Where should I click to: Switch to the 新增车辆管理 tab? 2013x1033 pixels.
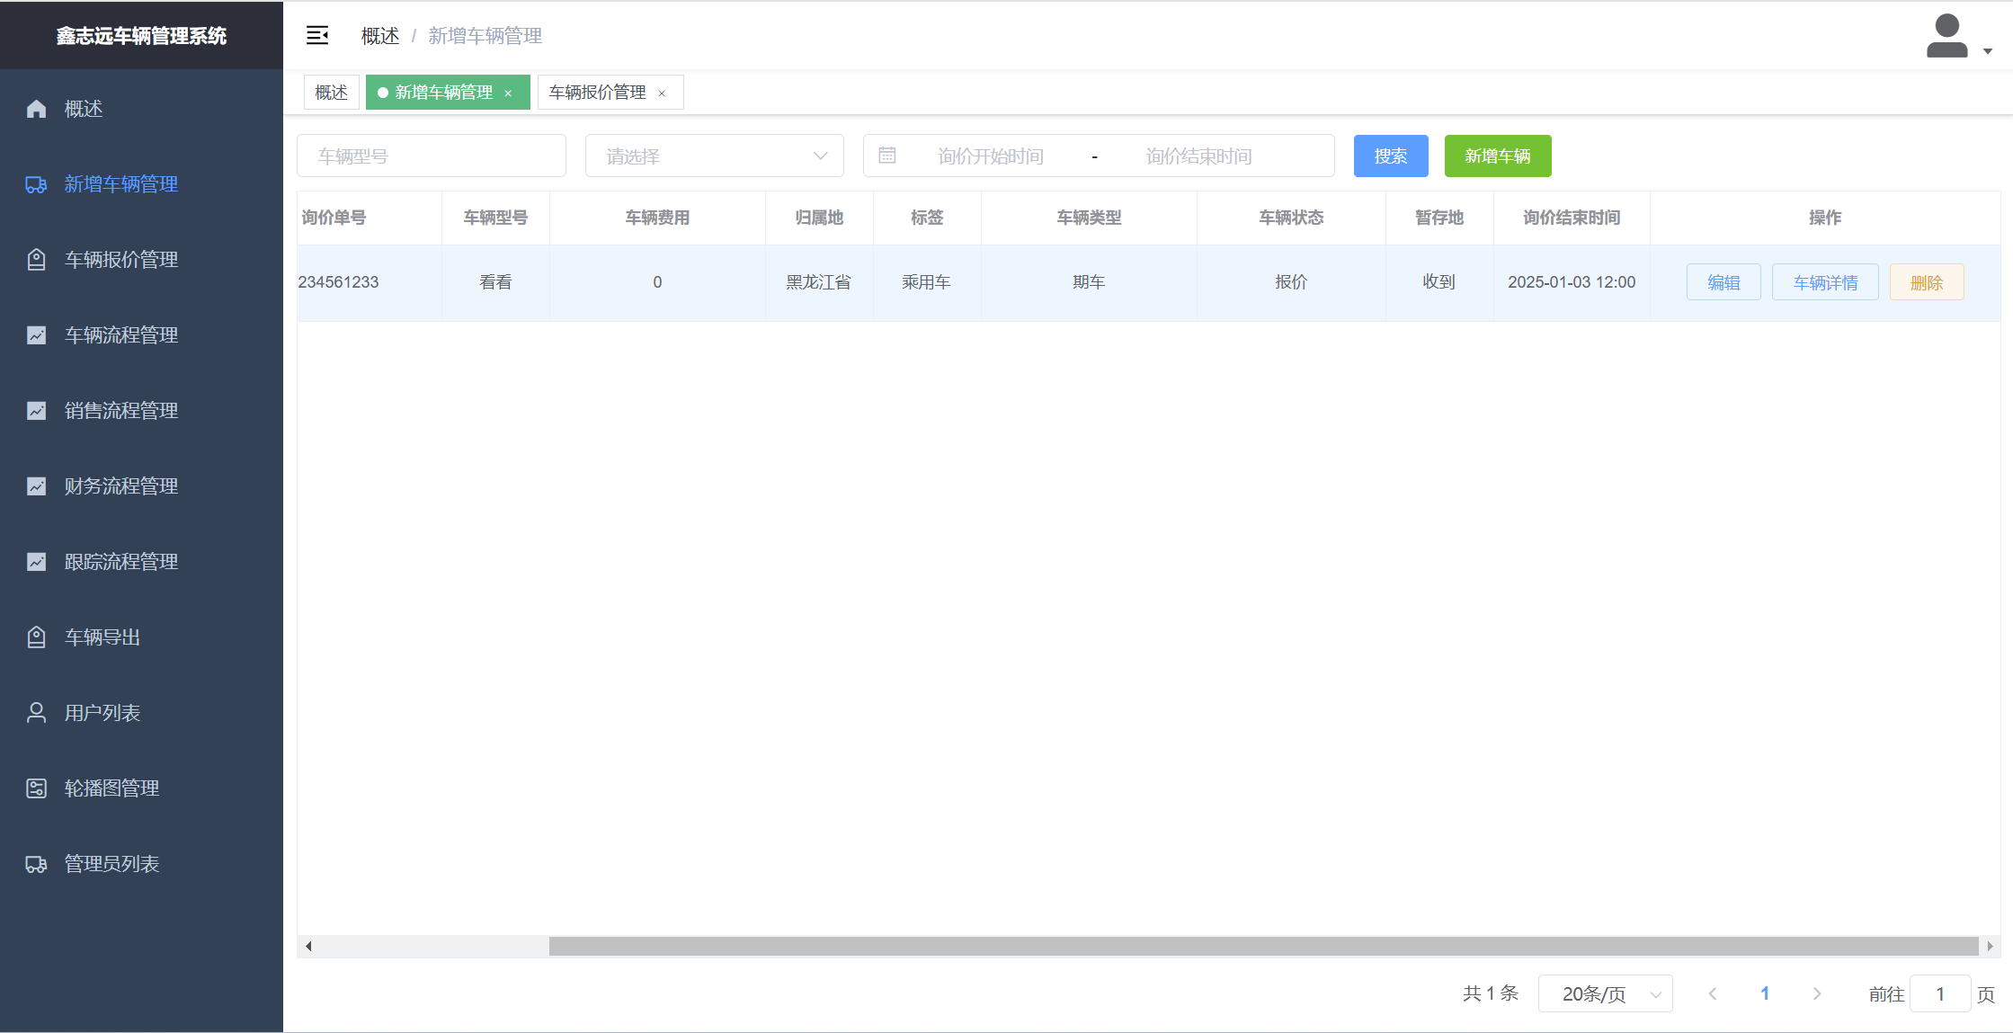coord(444,93)
